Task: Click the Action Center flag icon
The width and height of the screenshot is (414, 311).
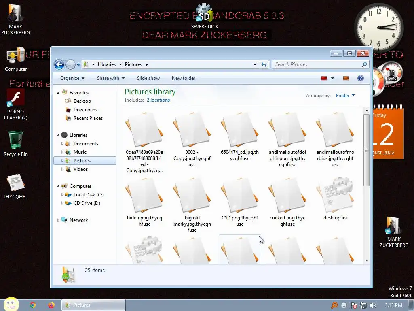Action: point(353,305)
